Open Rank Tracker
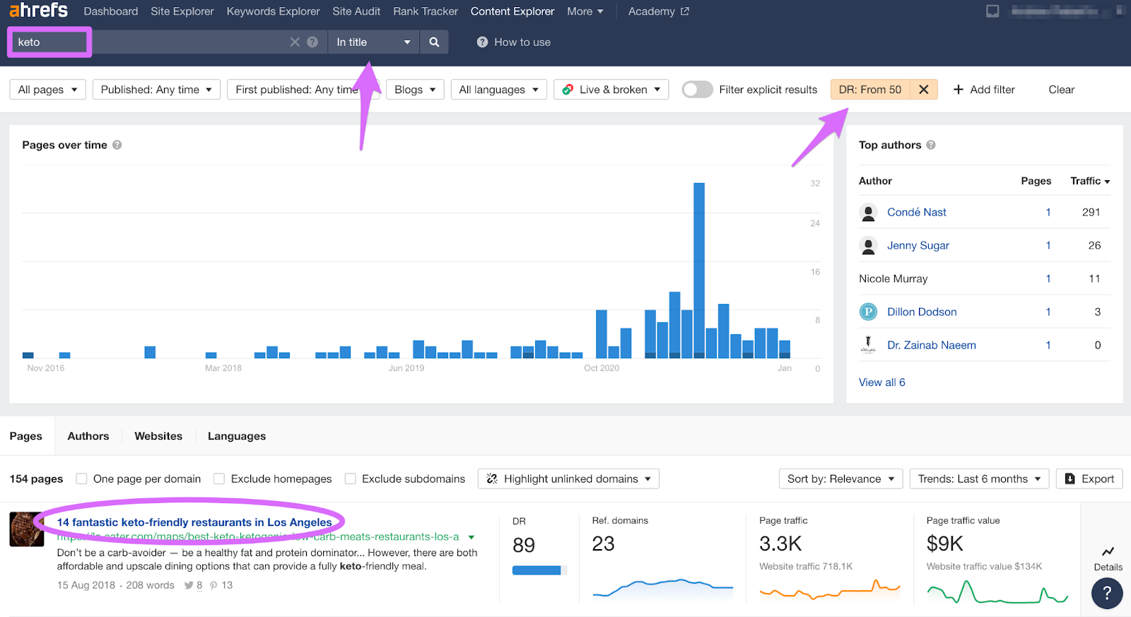 [x=426, y=11]
